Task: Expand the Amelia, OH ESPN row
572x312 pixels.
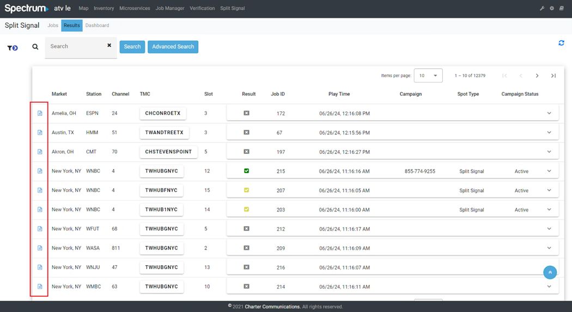Action: pos(549,113)
